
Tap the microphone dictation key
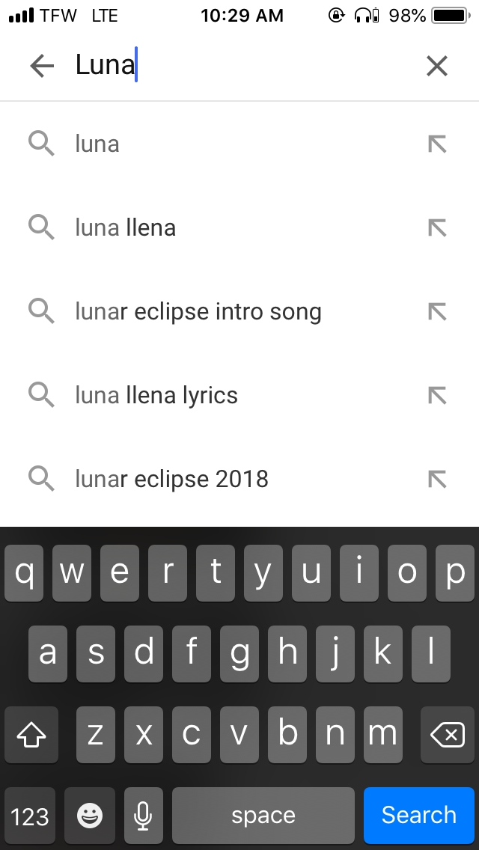tap(143, 815)
